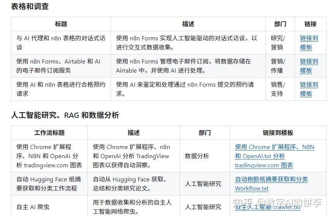
Task: Click the 工作流标题 column header
Action: (49, 133)
